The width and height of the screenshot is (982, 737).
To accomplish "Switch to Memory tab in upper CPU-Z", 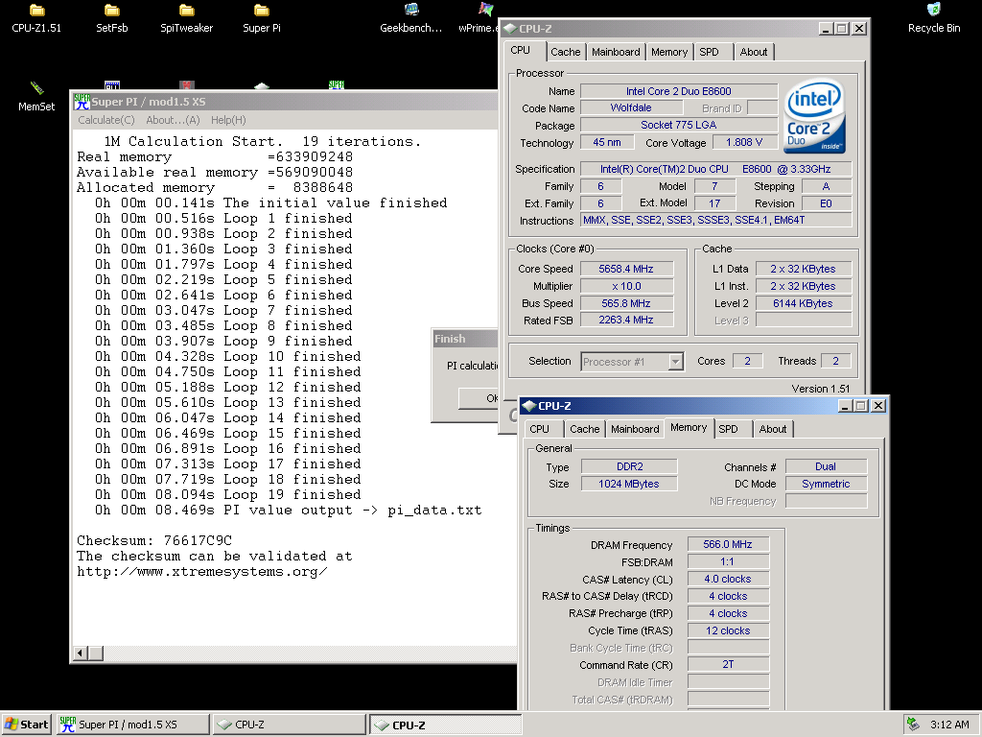I will click(x=668, y=52).
